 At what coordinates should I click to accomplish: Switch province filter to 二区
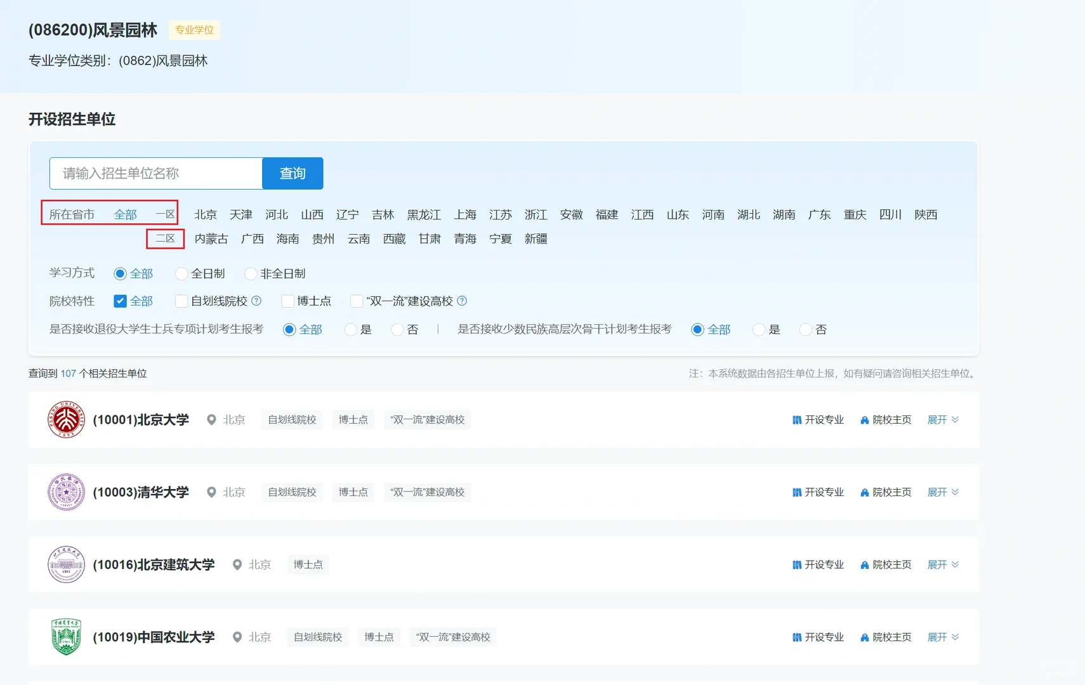pos(165,238)
